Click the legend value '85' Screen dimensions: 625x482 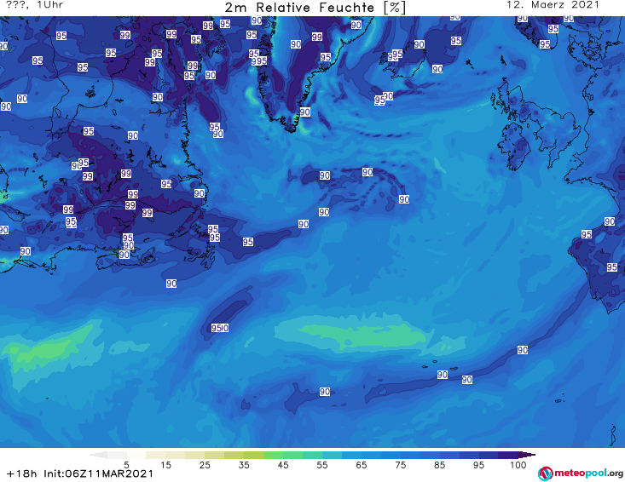pos(439,465)
